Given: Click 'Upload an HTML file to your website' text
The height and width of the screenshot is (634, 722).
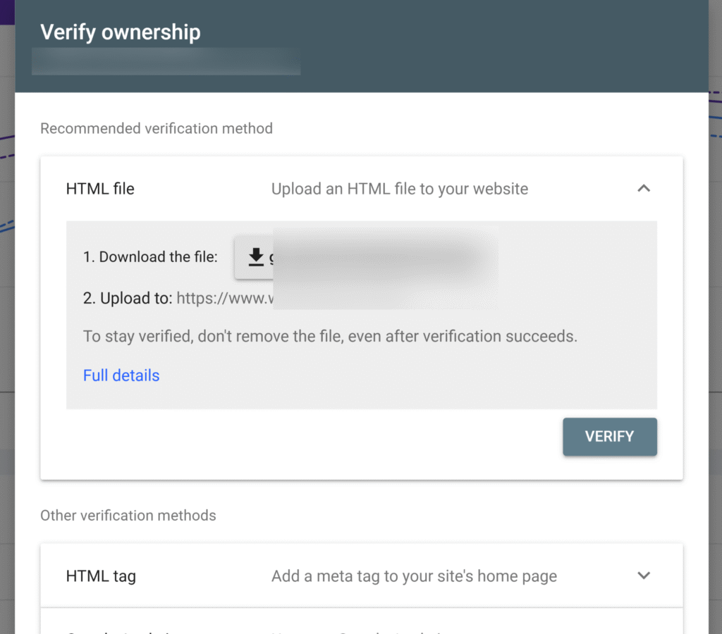Looking at the screenshot, I should 399,189.
